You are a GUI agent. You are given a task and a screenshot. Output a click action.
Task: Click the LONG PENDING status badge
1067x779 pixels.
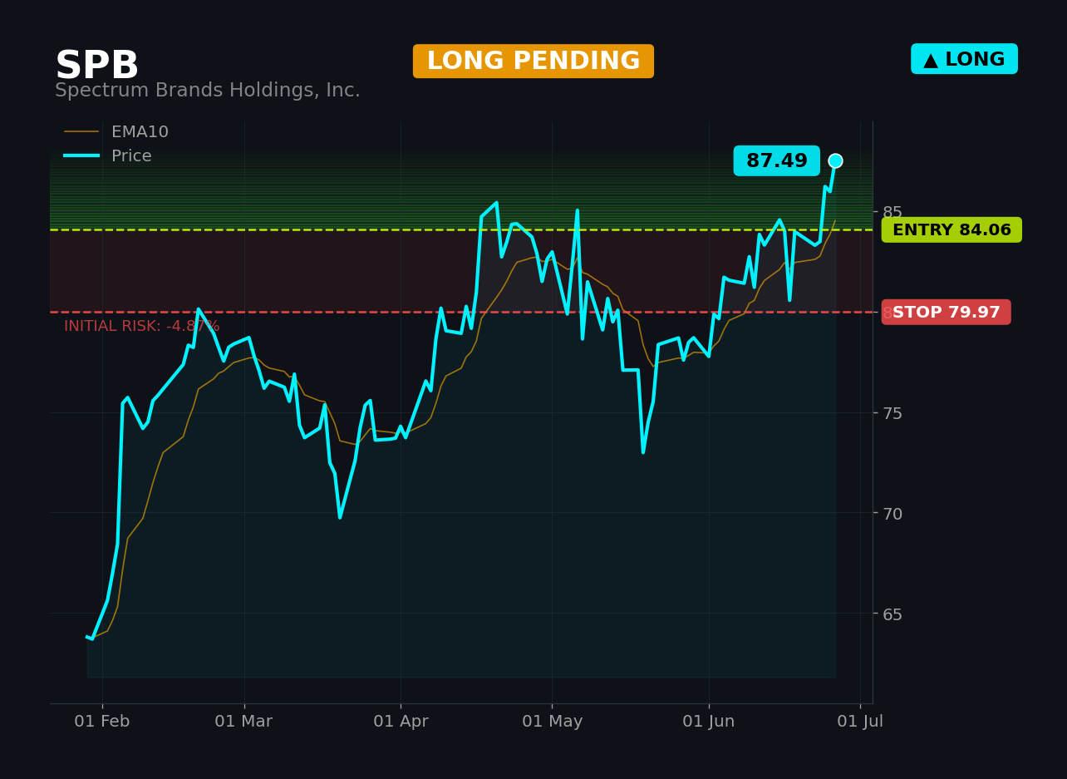coord(533,62)
